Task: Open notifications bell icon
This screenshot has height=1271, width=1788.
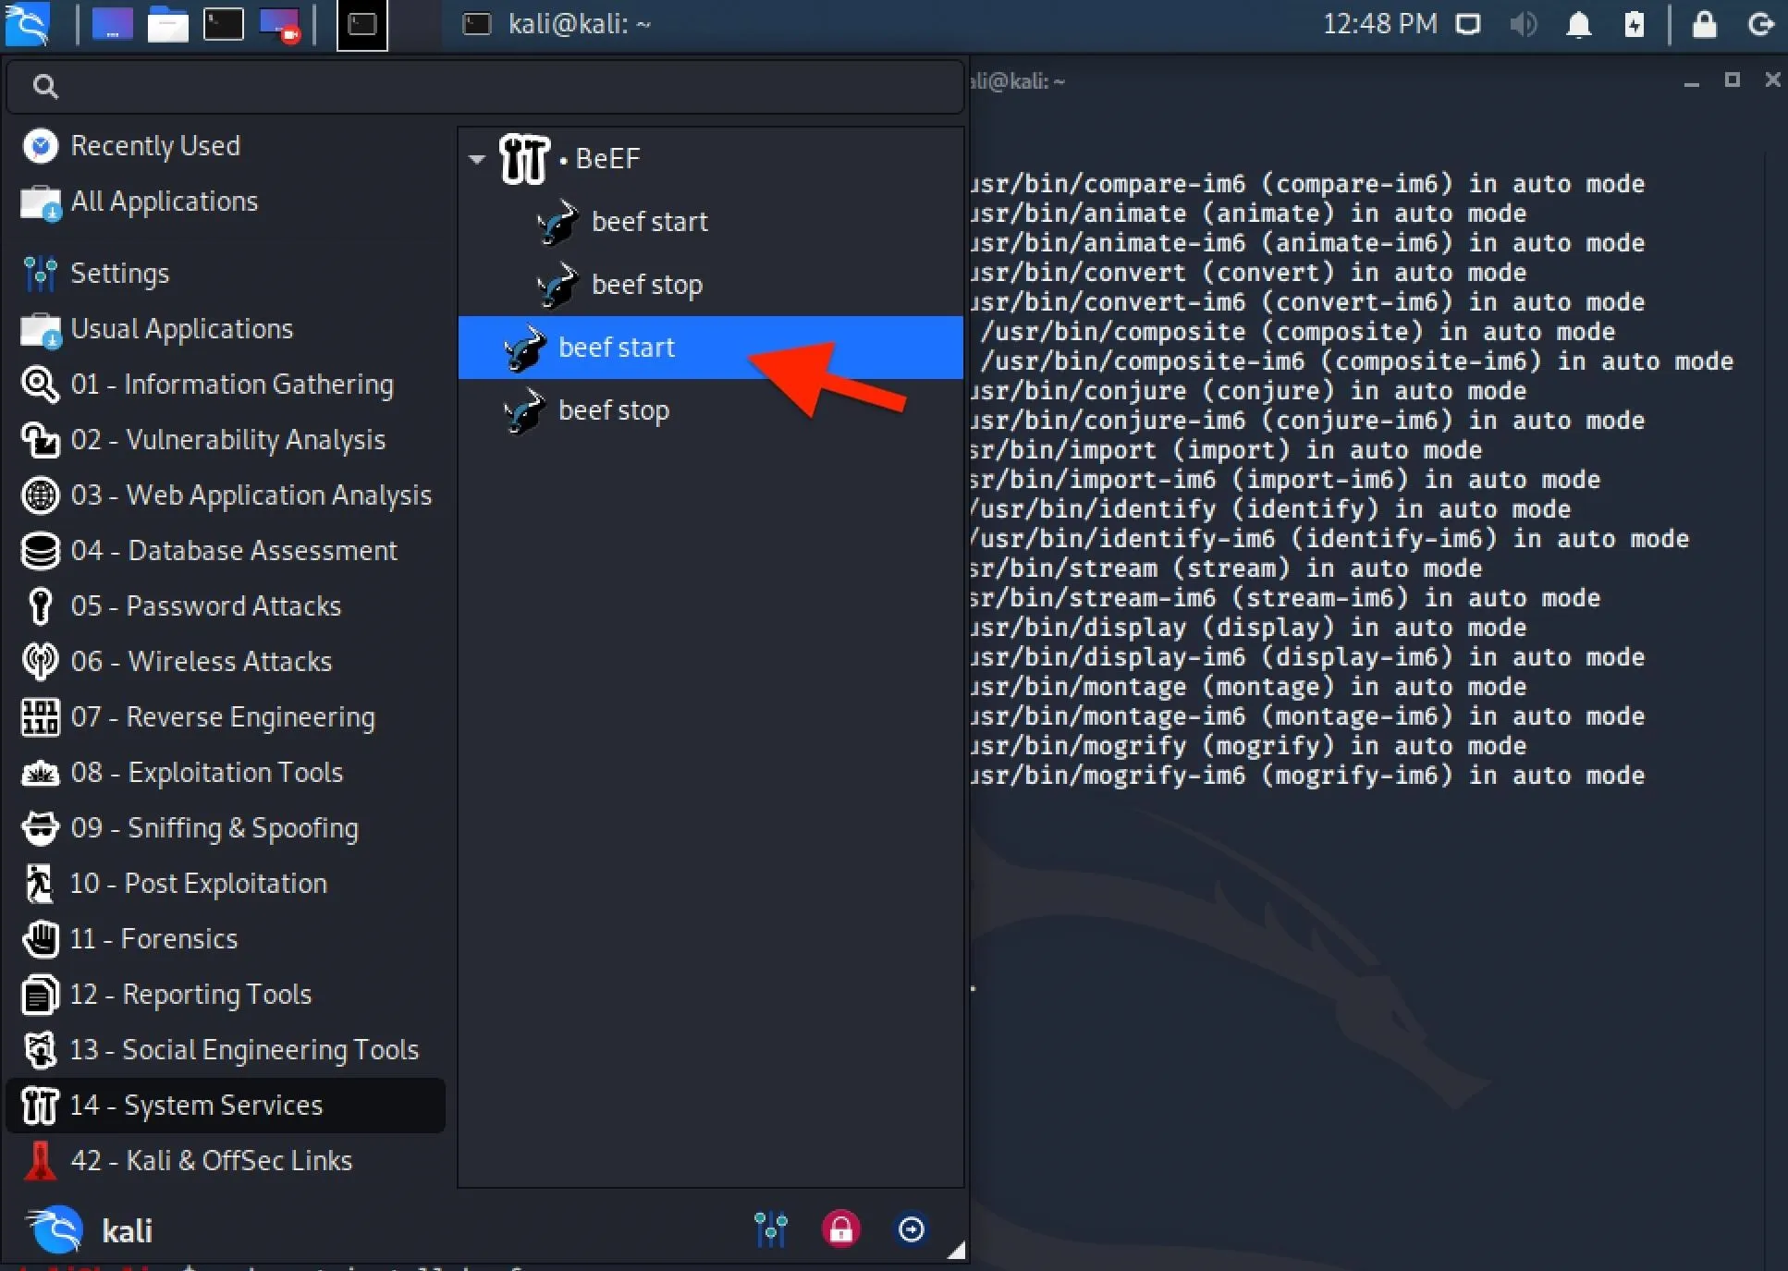Action: tap(1579, 24)
